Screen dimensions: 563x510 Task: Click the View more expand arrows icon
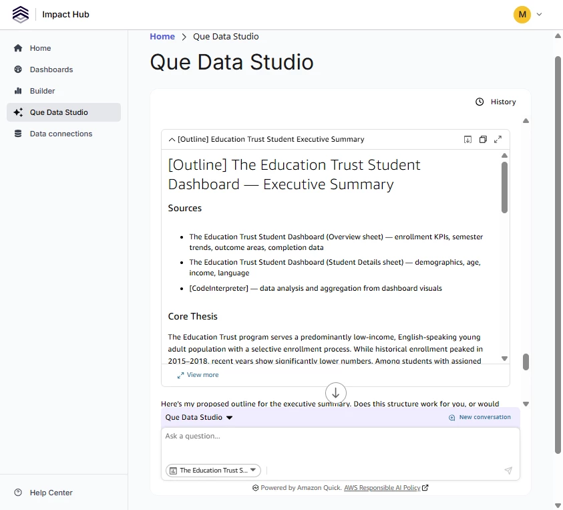[x=180, y=375]
